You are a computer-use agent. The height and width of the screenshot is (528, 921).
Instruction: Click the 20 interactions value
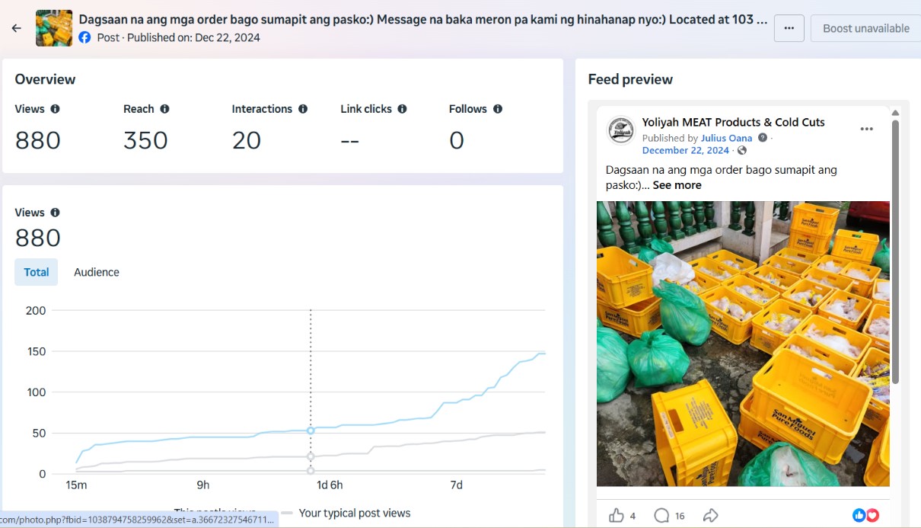tap(247, 140)
